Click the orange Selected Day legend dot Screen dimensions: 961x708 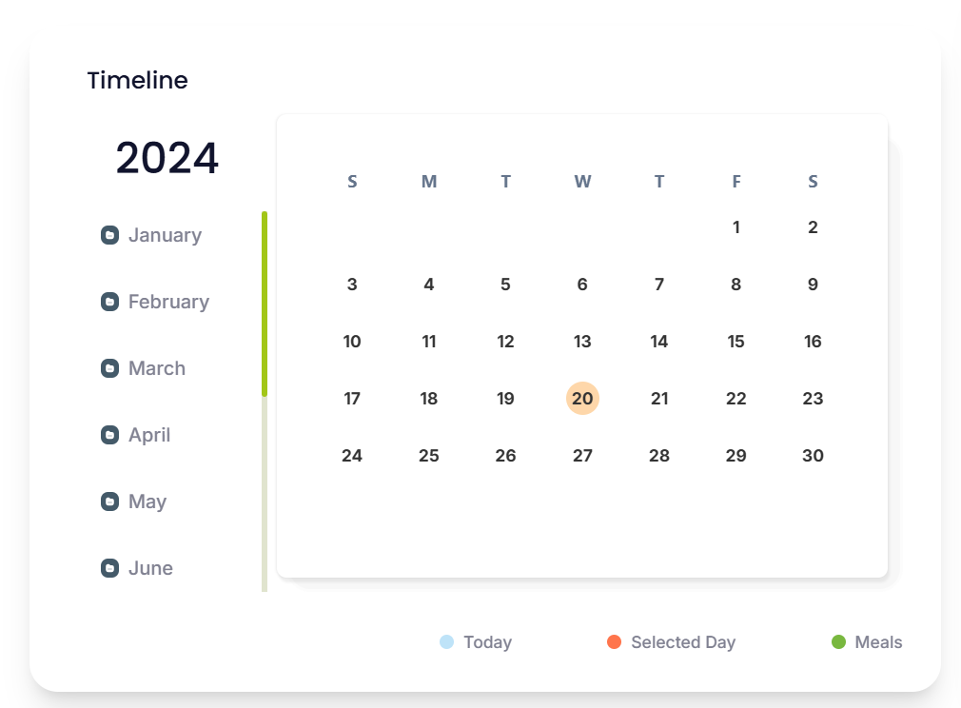tap(614, 641)
